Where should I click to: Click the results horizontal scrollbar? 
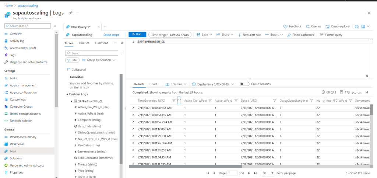coord(186,166)
